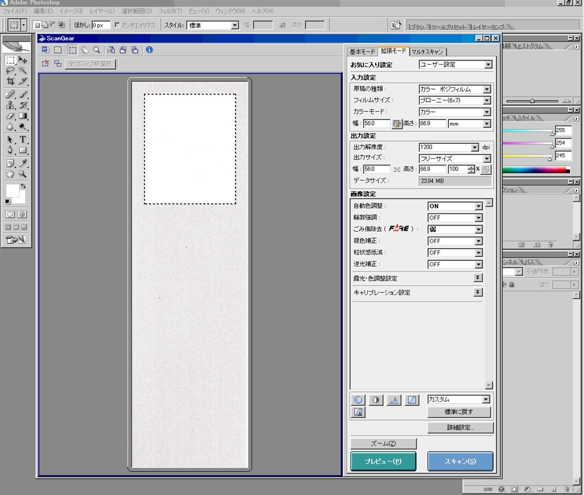
Task: Swap foreground and background colors
Action: point(23,186)
